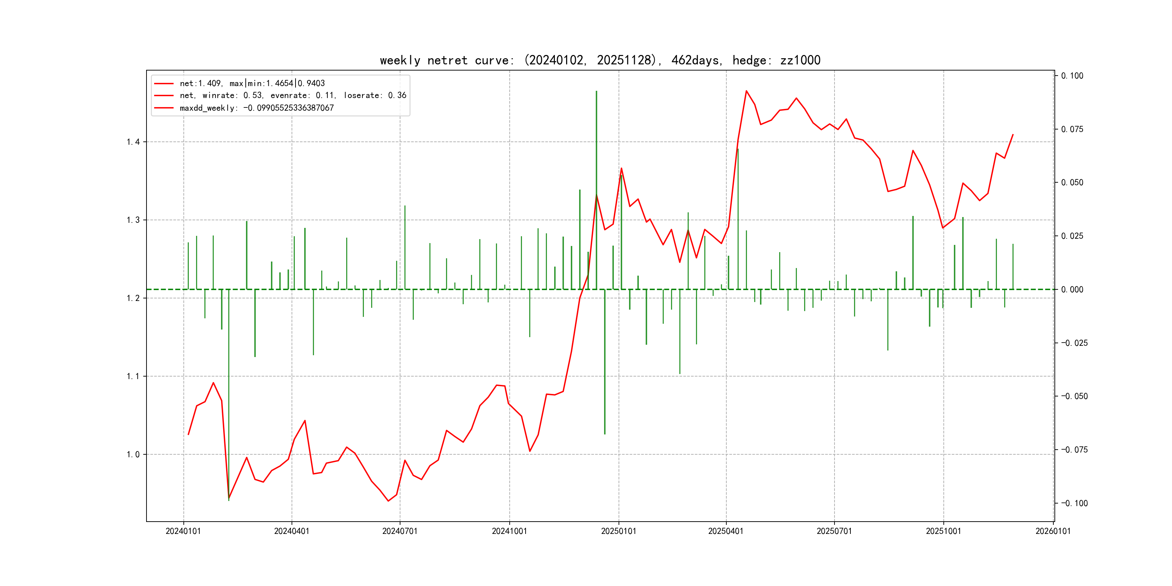
Task: Click the maxdd_weekly legend entry
Action: point(256,108)
